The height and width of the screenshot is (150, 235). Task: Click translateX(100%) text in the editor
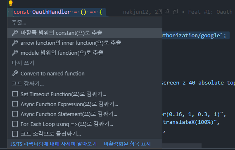188,122
